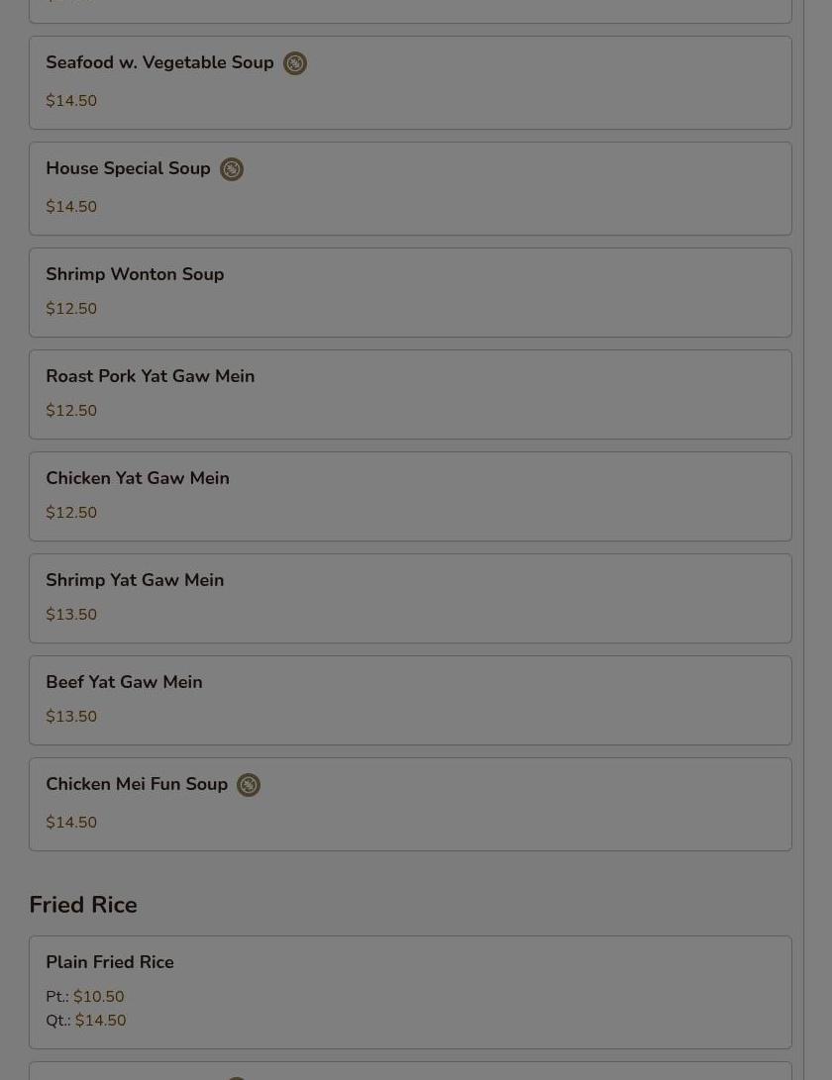
Task: Click the $14.50 price under House Special Soup
Action: click(71, 207)
